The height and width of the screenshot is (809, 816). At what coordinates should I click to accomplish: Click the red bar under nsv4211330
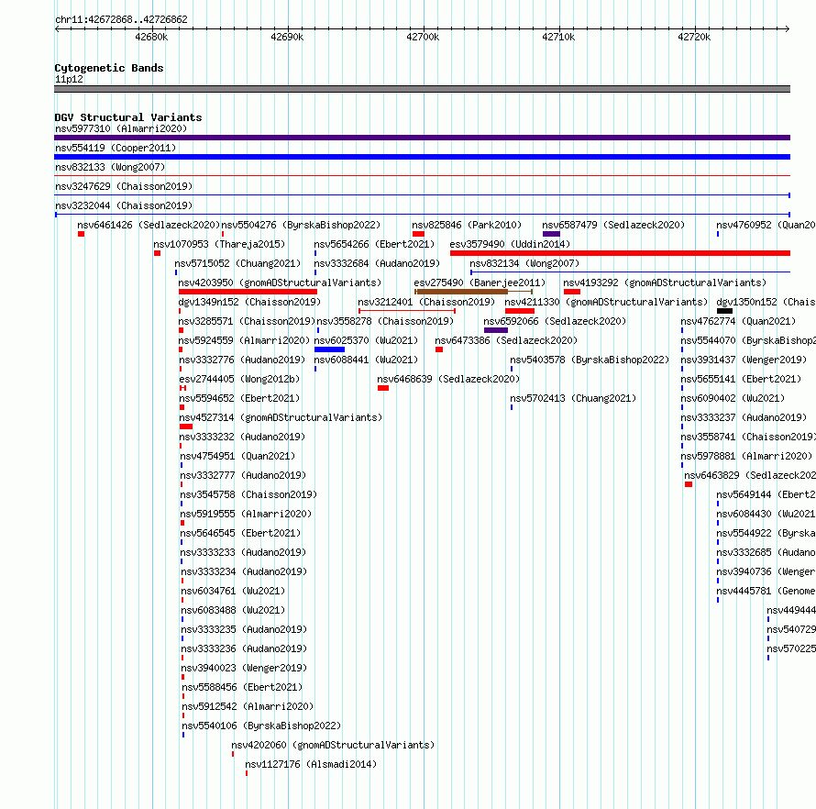[x=520, y=311]
